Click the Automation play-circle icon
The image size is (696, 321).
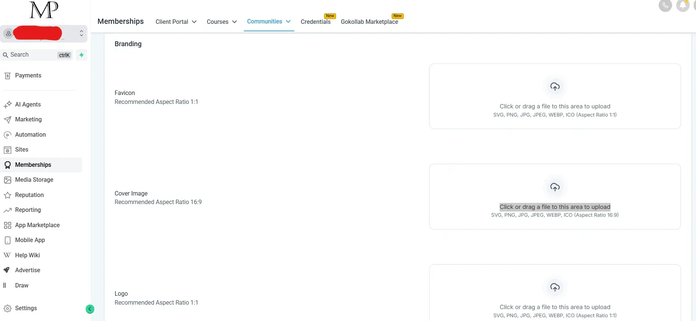[x=7, y=135]
